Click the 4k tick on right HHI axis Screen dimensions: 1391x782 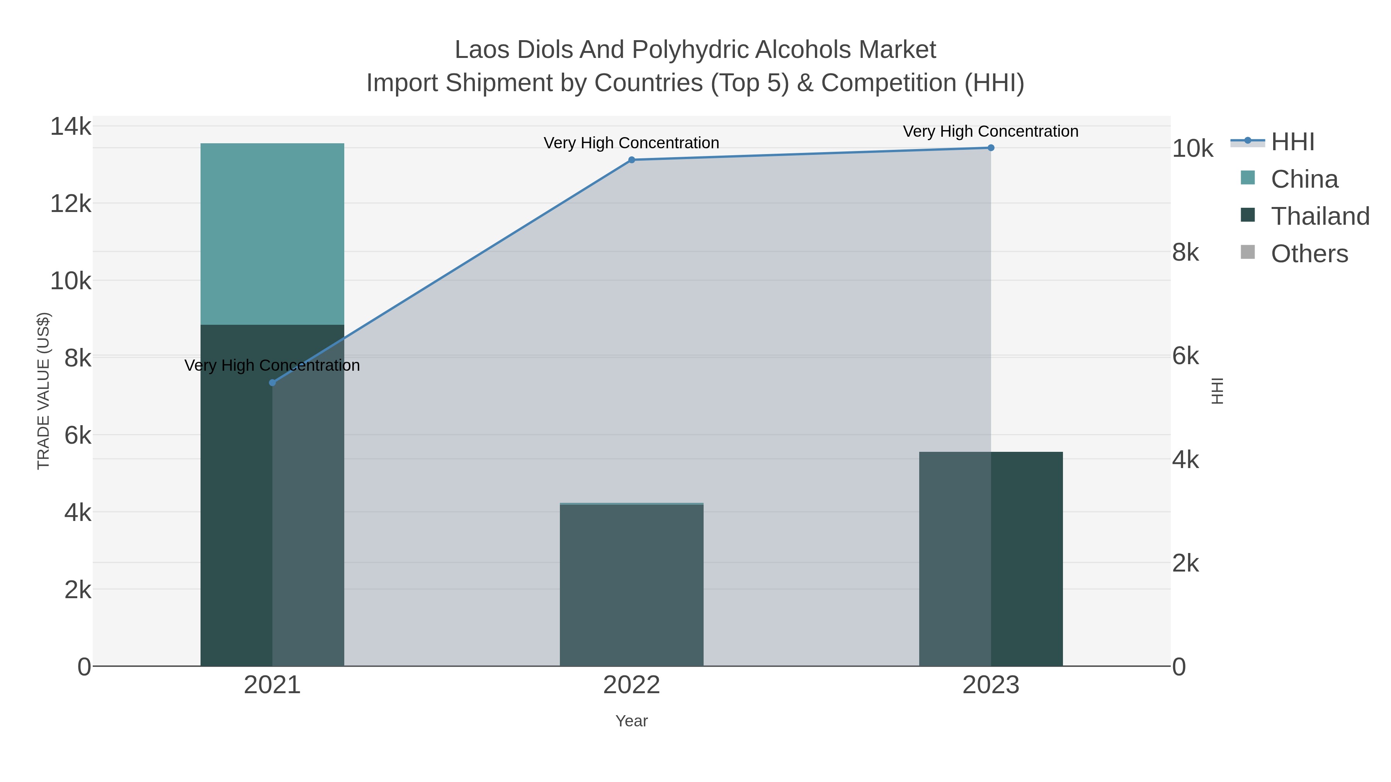1185,460
